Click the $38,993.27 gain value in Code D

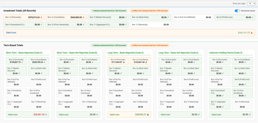[141, 114]
